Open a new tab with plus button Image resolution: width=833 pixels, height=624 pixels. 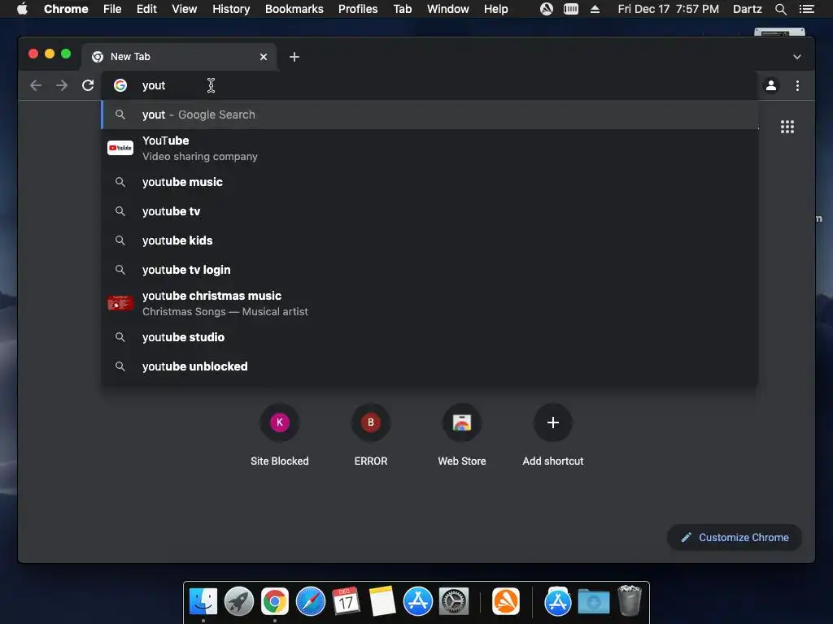pyautogui.click(x=294, y=57)
